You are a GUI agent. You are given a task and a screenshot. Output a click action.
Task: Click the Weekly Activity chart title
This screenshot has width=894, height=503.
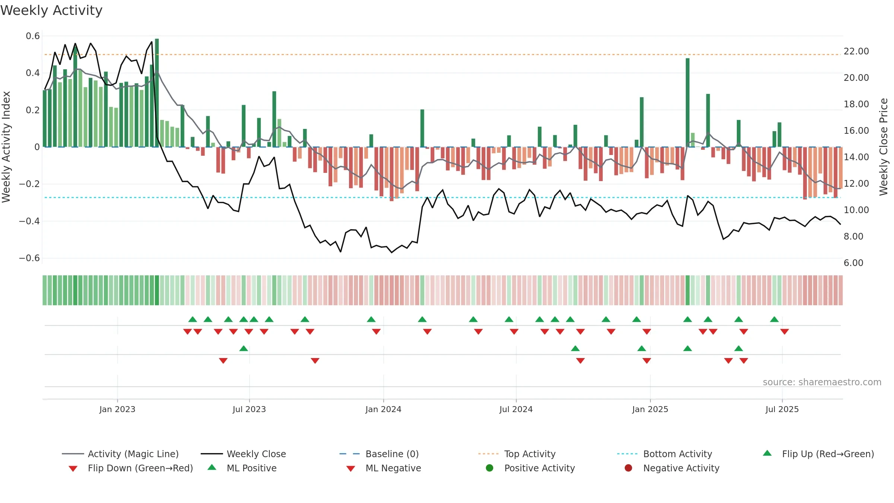coord(51,10)
